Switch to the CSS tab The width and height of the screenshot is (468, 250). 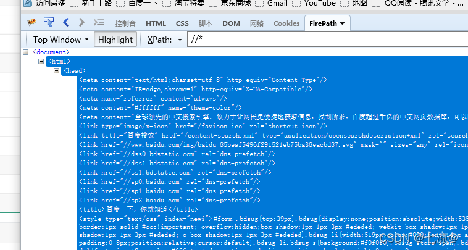(182, 23)
